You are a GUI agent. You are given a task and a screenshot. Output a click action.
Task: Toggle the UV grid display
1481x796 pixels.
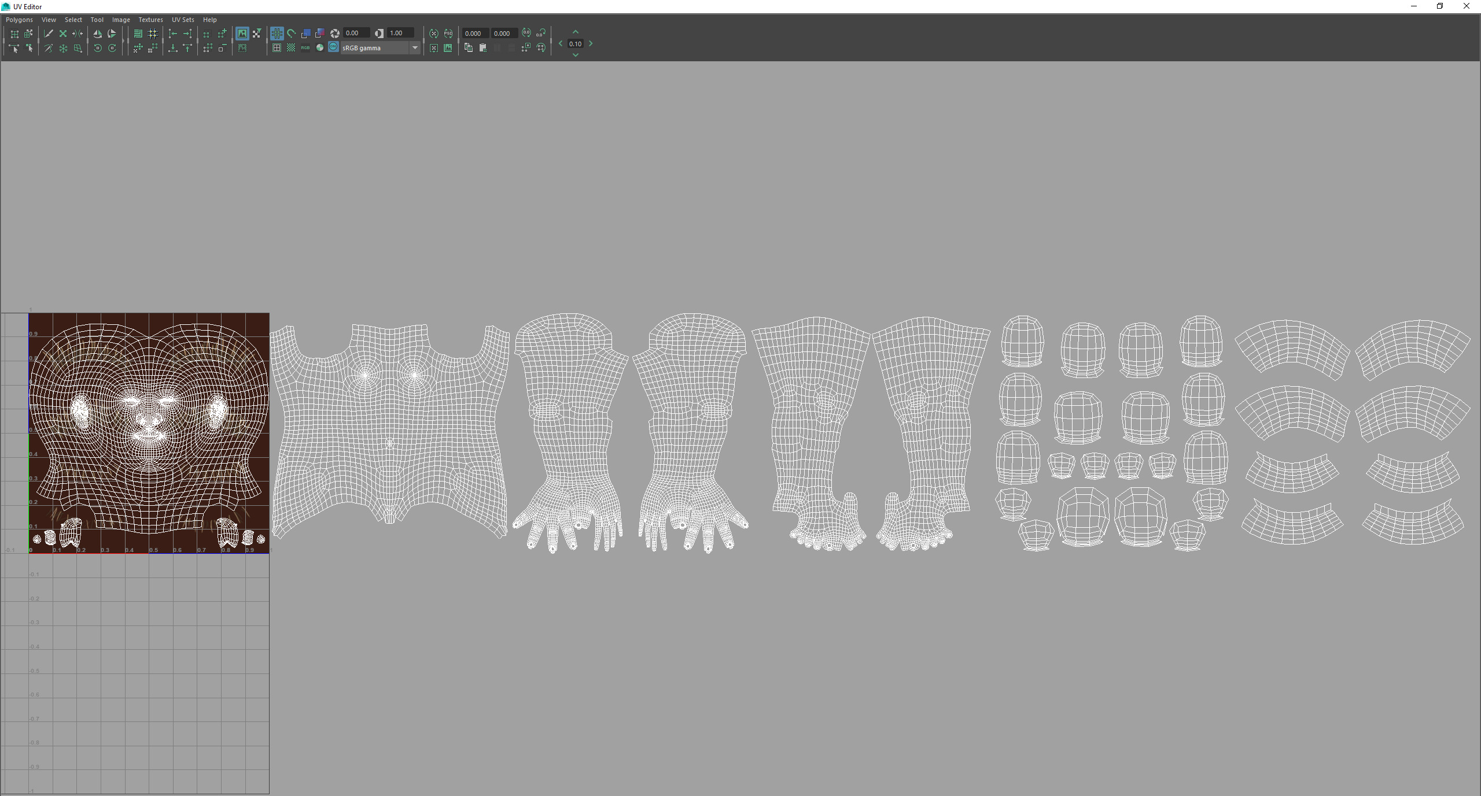(x=277, y=34)
